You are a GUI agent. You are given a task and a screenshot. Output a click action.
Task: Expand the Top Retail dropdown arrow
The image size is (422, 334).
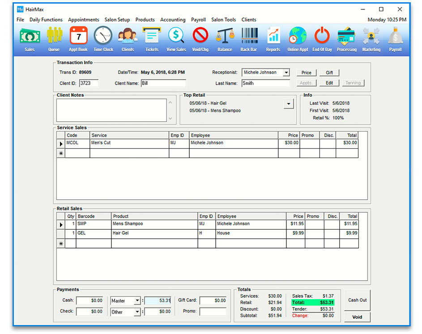[x=289, y=104]
